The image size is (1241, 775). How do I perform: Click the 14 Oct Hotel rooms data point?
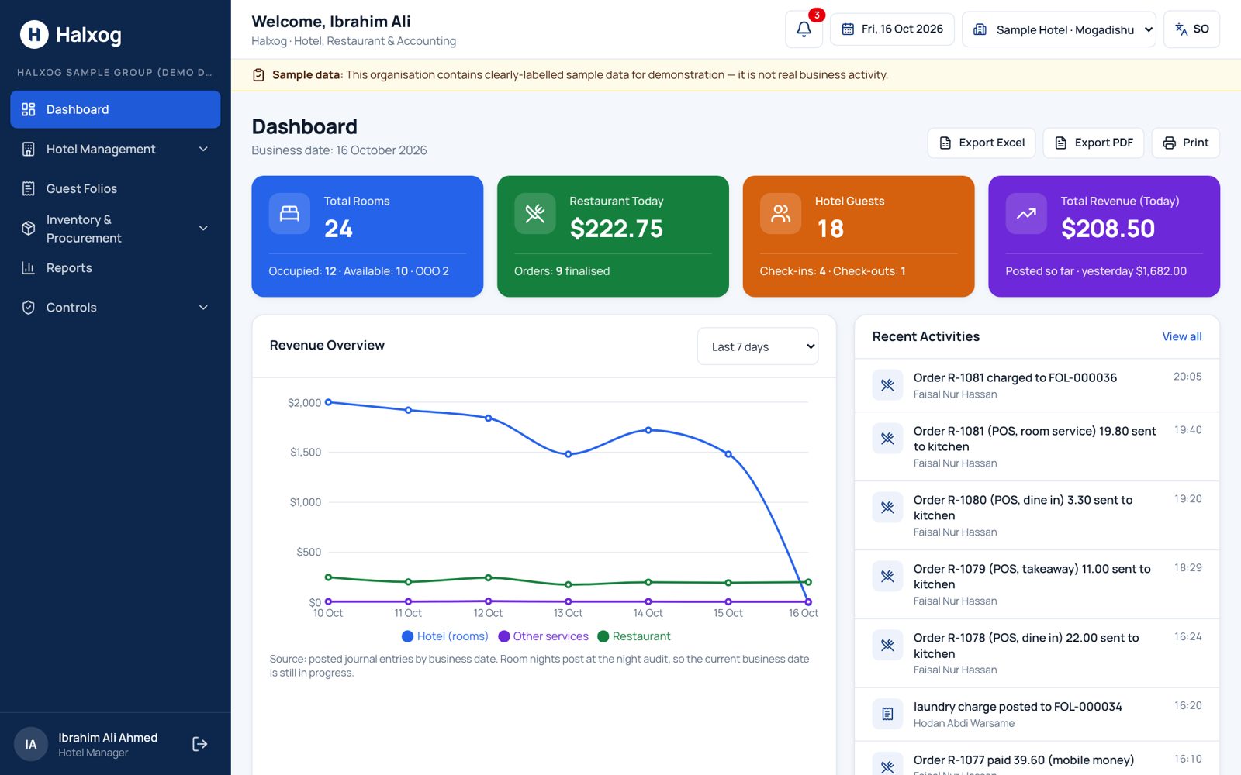648,430
